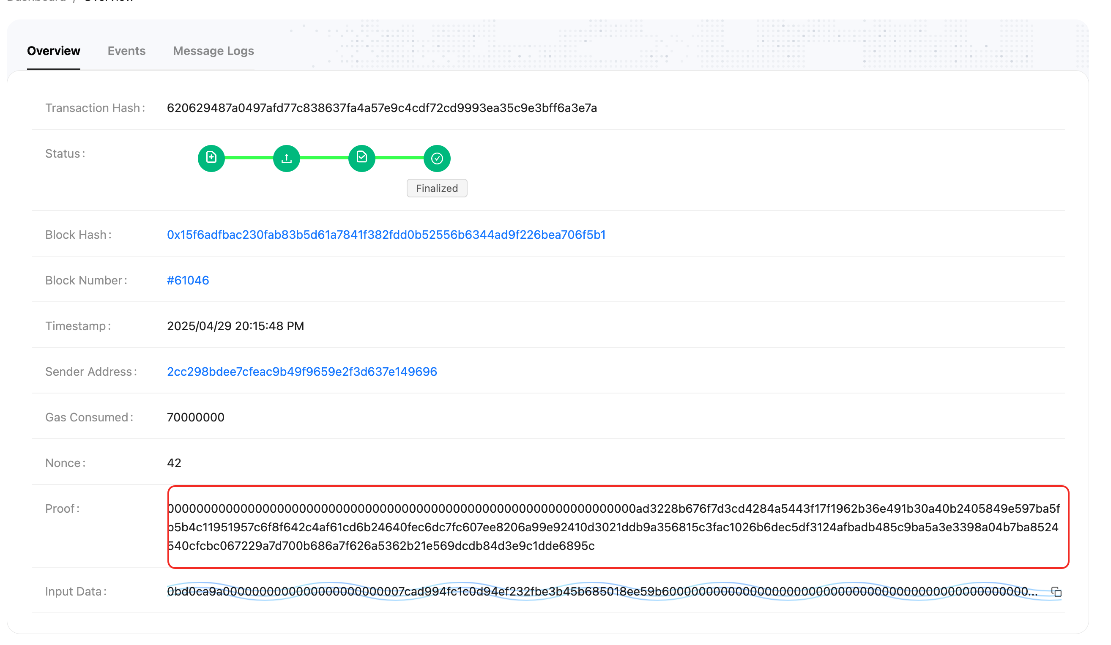Click the upload step icon in the Status row
The height and width of the screenshot is (645, 1111).
pos(286,158)
